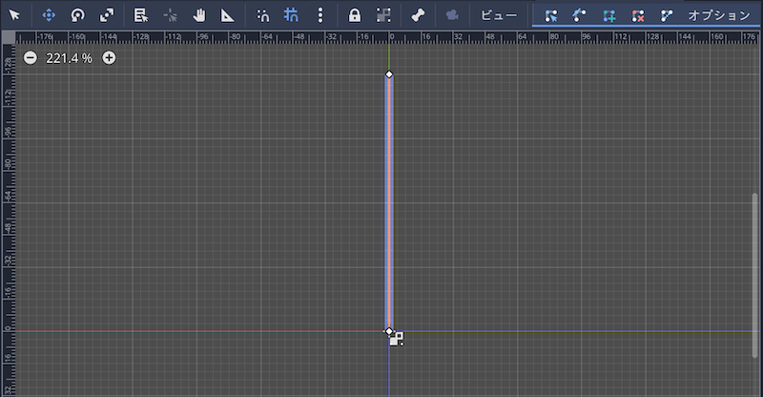Open the skeleton bone options
This screenshot has width=763, height=397.
[418, 15]
